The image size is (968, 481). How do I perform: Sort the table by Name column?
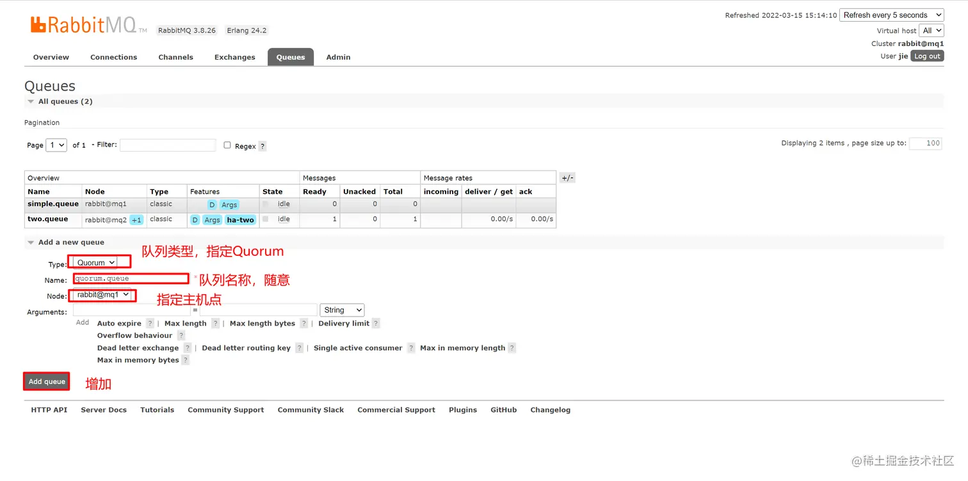(x=38, y=191)
